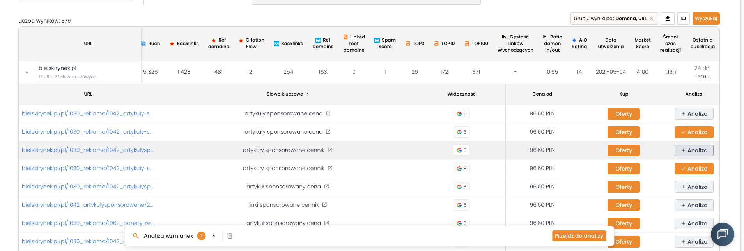Click the Google visibility badge showing 8
This screenshot has width=744, height=251.
point(461,169)
